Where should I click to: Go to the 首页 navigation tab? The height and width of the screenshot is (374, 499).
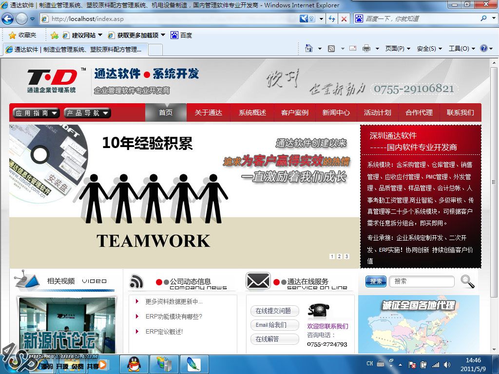pyautogui.click(x=166, y=112)
